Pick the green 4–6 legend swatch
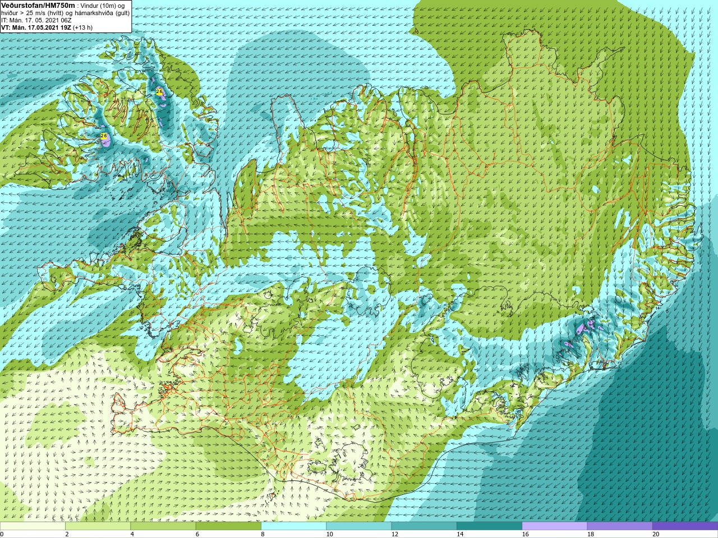The width and height of the screenshot is (718, 538). [x=163, y=526]
